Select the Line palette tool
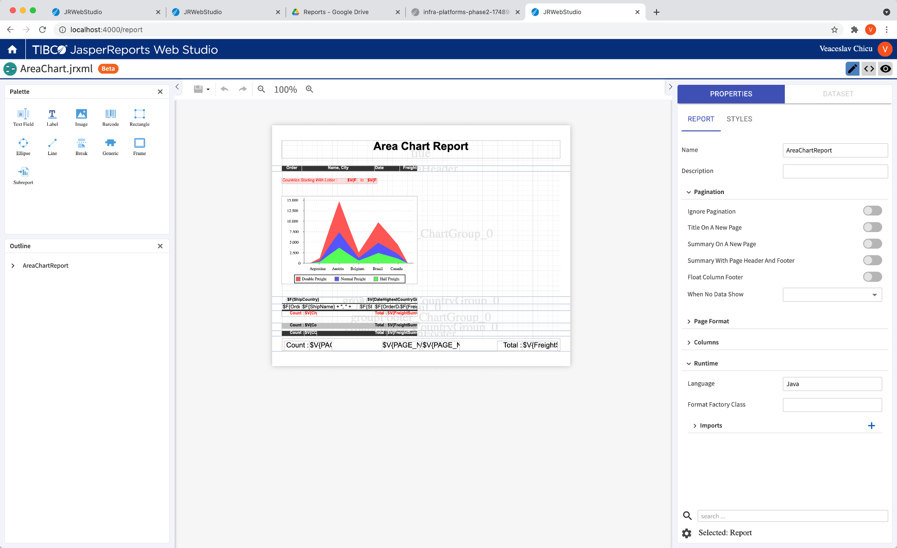The image size is (897, 548). pyautogui.click(x=52, y=147)
